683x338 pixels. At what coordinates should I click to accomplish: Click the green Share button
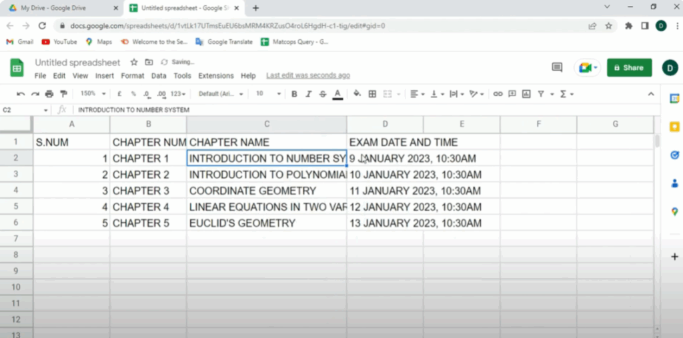[629, 67]
